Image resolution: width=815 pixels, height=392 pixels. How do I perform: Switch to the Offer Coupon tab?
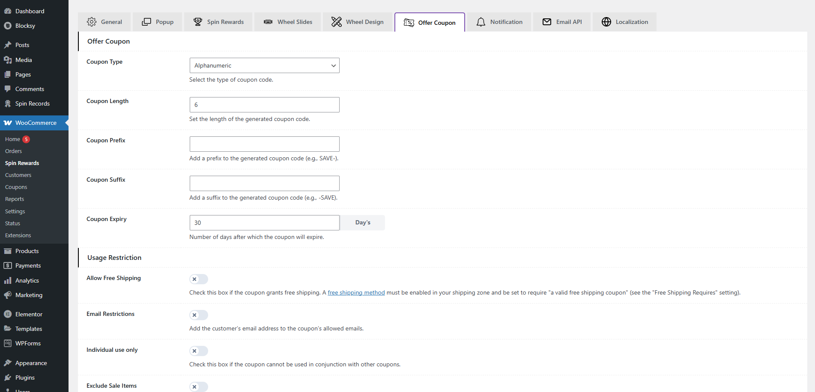point(430,22)
